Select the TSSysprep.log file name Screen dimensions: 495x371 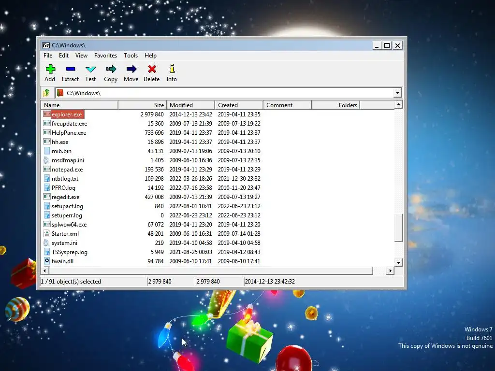click(x=70, y=252)
